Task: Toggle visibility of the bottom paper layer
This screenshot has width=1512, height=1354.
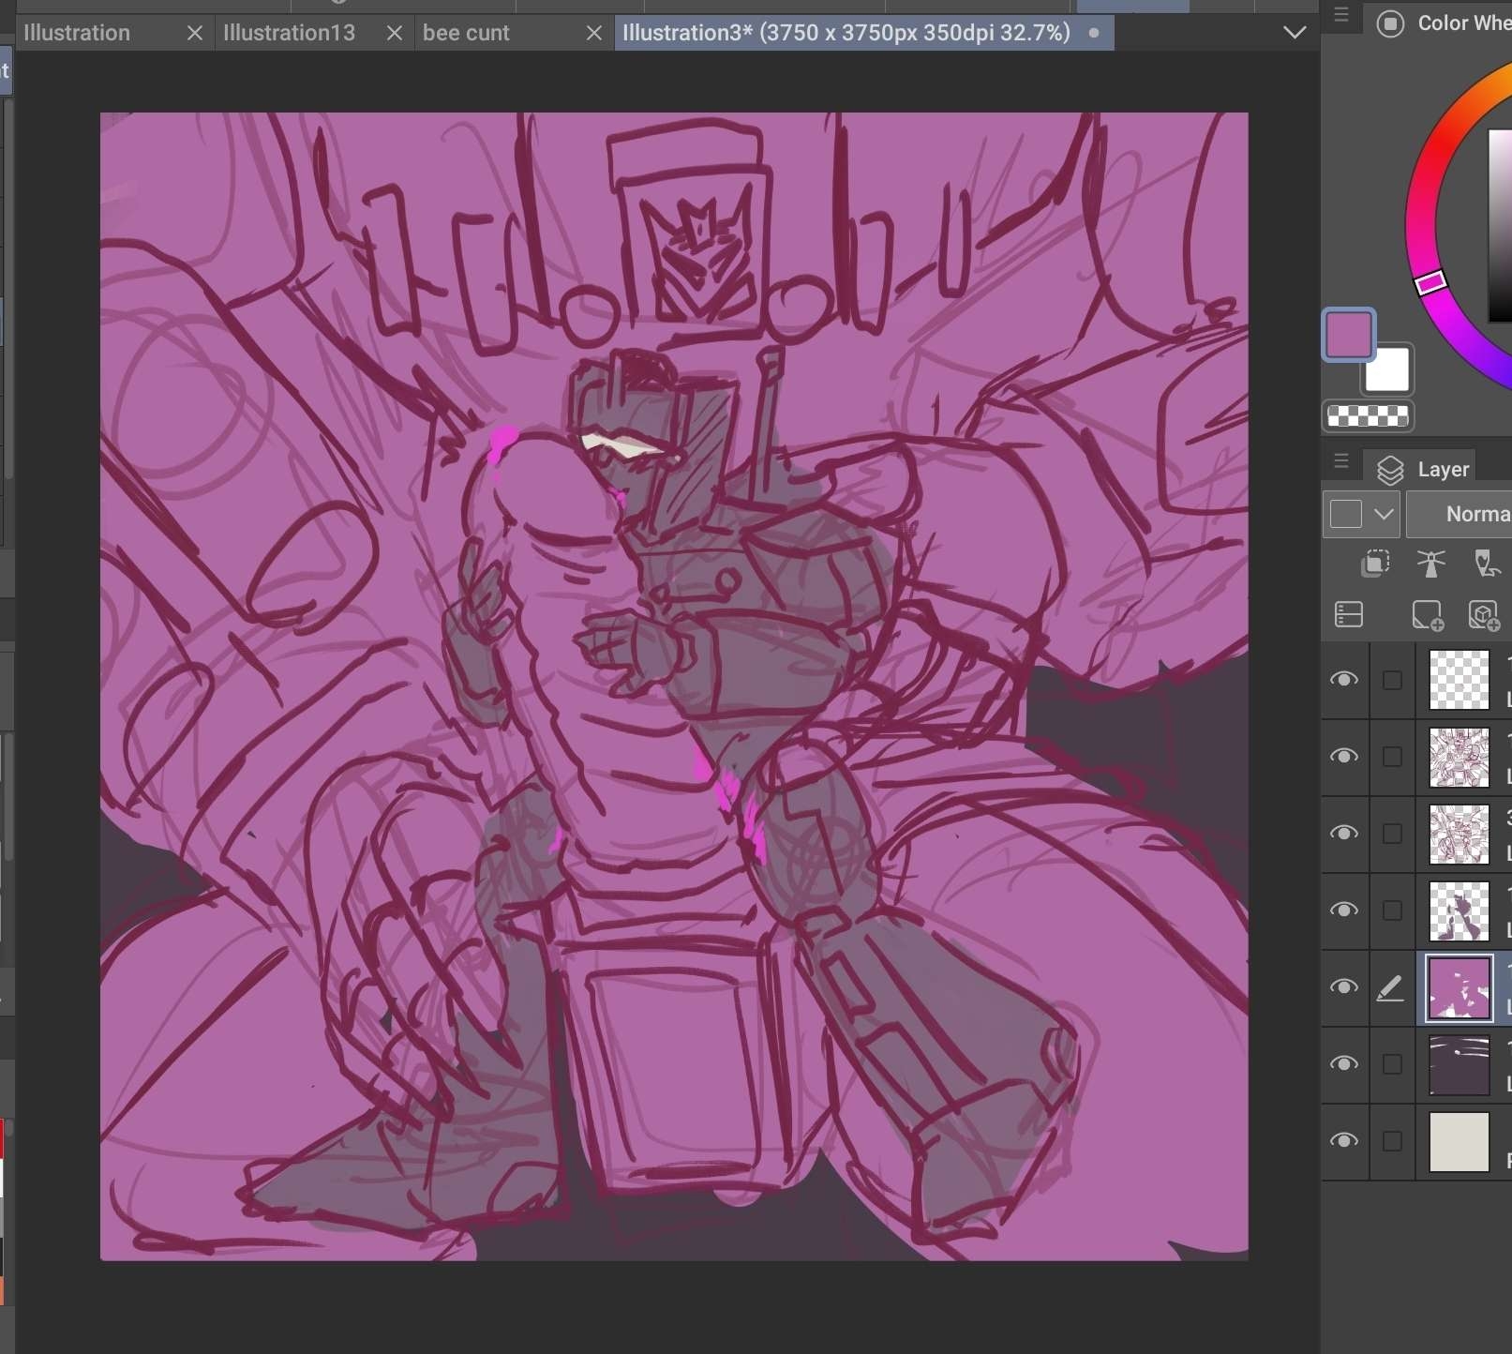Action: tap(1344, 1141)
